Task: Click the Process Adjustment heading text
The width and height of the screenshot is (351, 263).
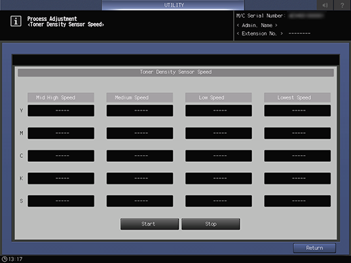Action: click(52, 19)
